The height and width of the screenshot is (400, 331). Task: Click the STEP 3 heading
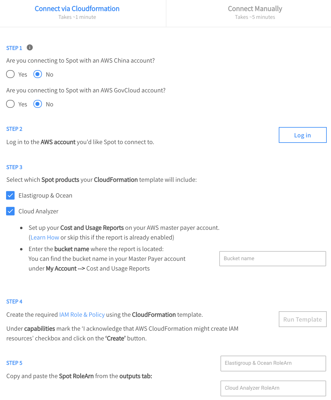[14, 167]
